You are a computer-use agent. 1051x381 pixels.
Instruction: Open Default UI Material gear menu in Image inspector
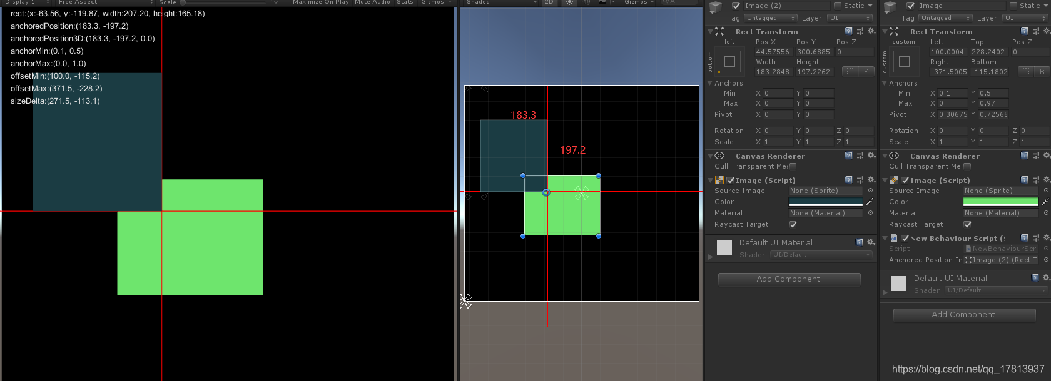click(x=1045, y=277)
